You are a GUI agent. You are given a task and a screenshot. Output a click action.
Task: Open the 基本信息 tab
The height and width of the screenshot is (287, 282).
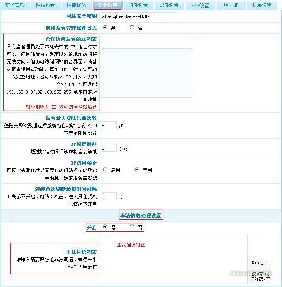[x=15, y=5]
